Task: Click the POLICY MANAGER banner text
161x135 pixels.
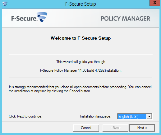Action: [x=126, y=18]
